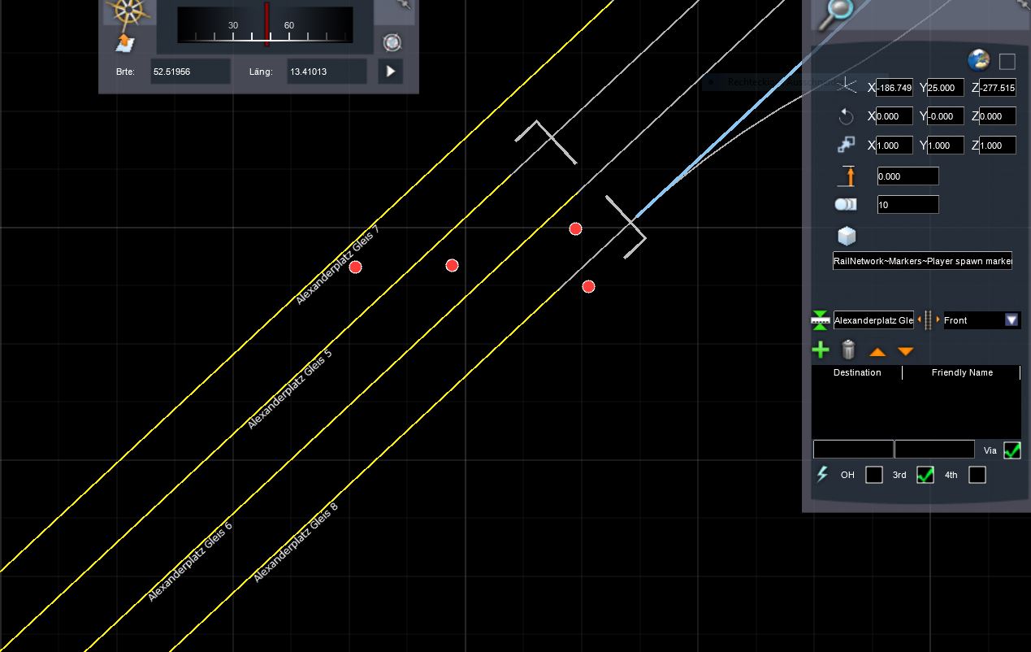Click the map-with-orange-arrow icon under the compass
The image size is (1031, 652).
click(x=125, y=42)
